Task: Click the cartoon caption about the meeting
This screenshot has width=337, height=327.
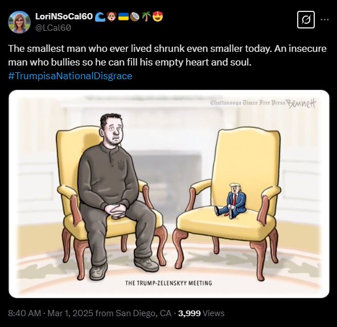Action: [168, 283]
